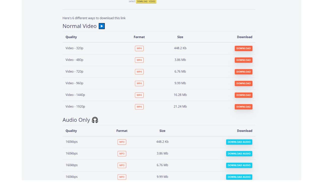Download the 6.76 Mb audio file
Screen dimensions: 323x182
(239, 165)
